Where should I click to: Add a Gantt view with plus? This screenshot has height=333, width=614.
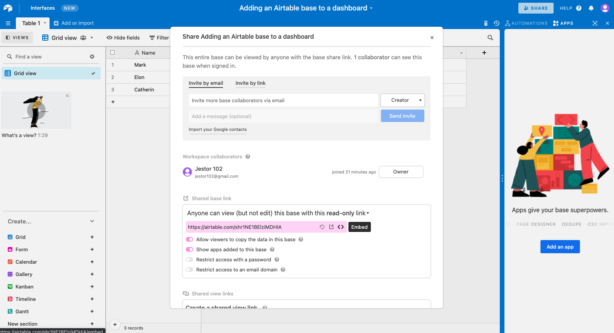(92, 311)
